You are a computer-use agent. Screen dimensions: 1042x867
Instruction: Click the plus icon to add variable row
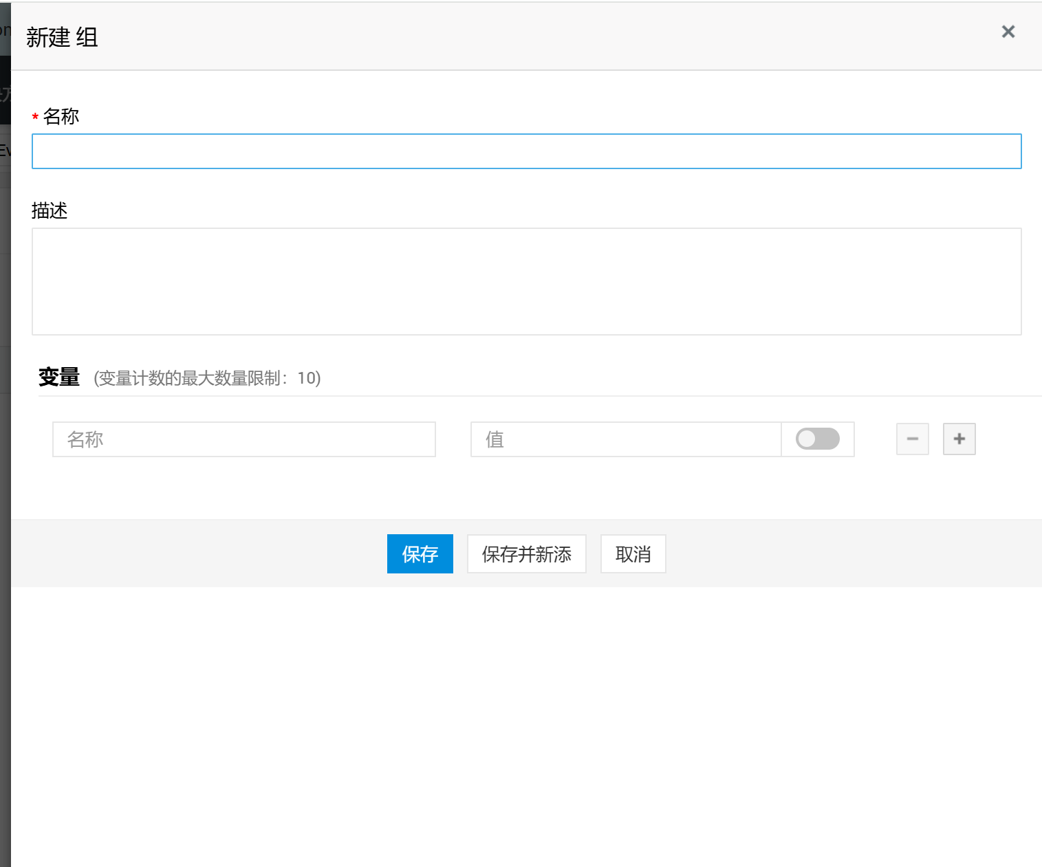point(959,439)
